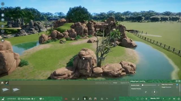The image size is (181, 101).
Task: Pick the first grey feeding tray thumbnail
Action: click(5, 90)
